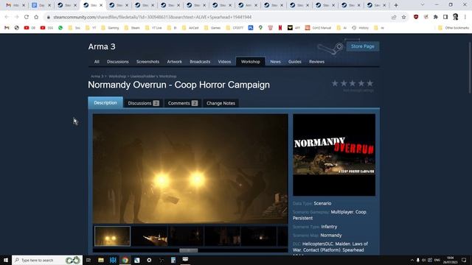Open the Gmail bookmark icon
Viewport: 472px width, 265px height.
point(7,28)
